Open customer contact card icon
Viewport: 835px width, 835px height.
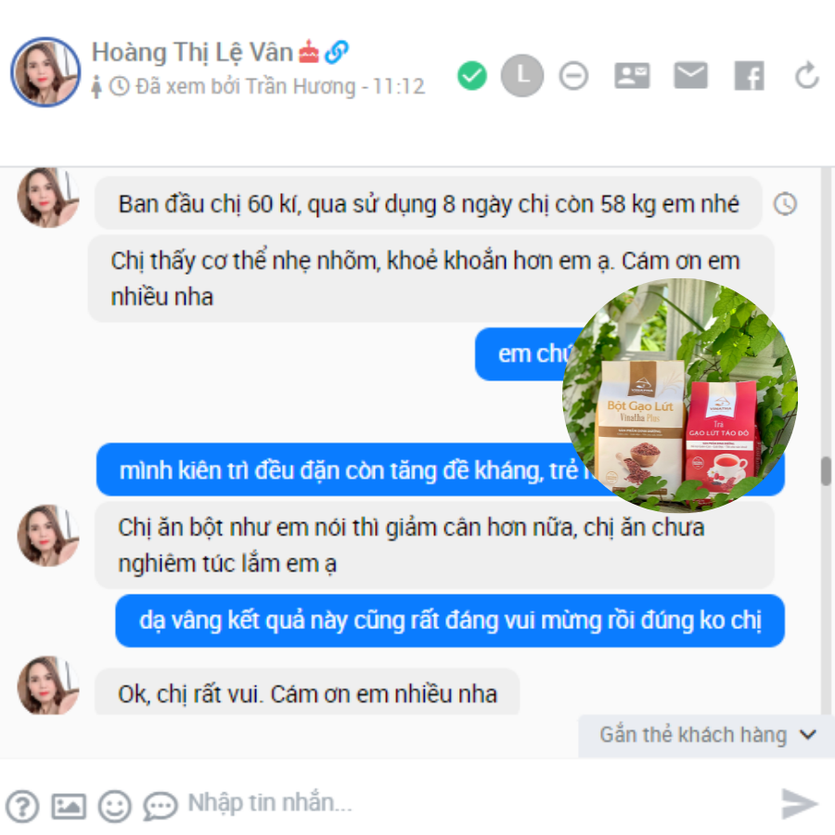pyautogui.click(x=632, y=75)
